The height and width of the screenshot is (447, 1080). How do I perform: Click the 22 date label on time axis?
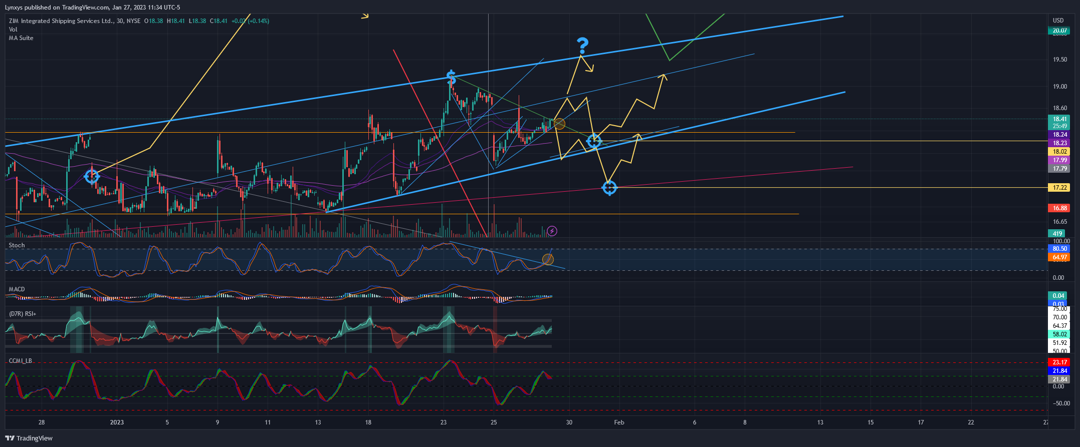(x=971, y=422)
